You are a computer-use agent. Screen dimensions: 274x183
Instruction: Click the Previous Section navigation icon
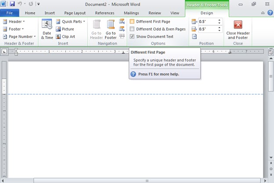tap(122, 21)
